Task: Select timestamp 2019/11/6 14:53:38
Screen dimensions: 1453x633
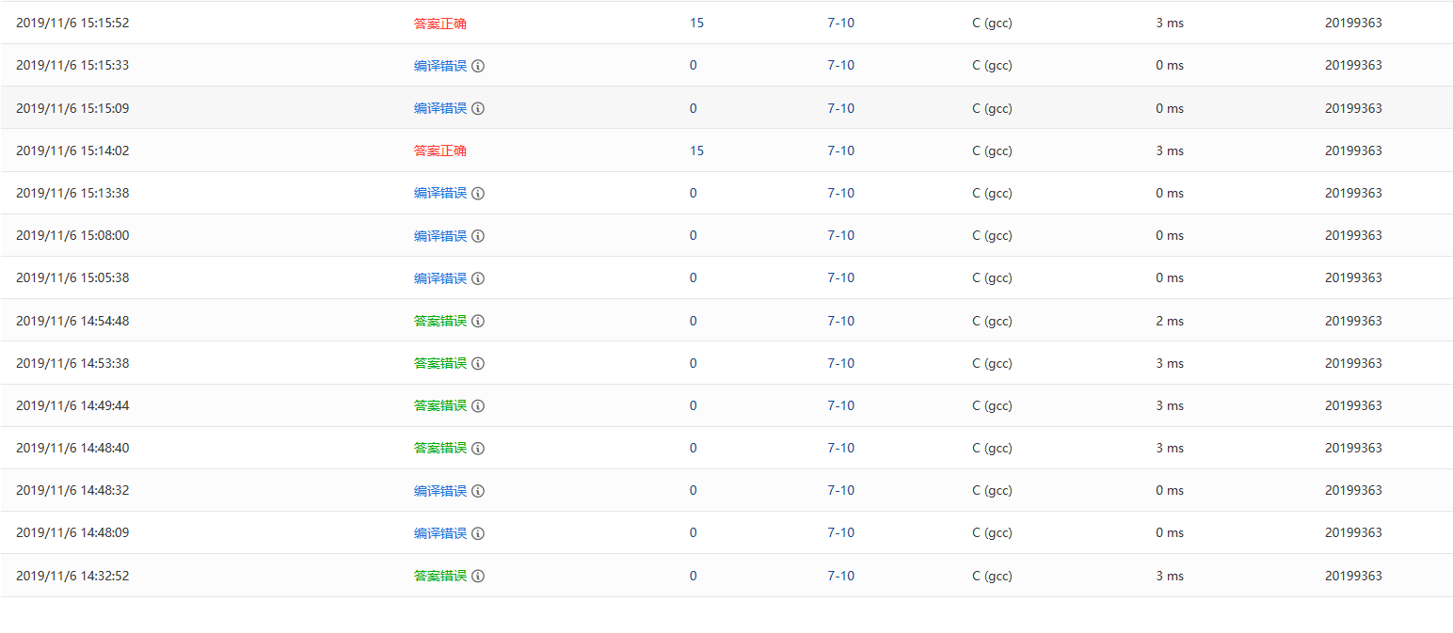Action: click(72, 363)
